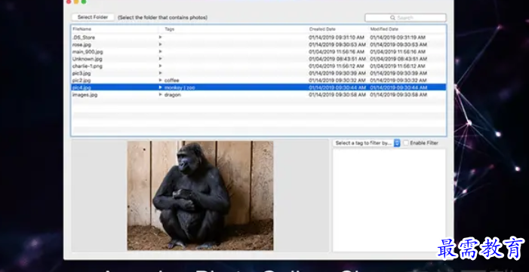Click the Select Folder button

point(93,17)
